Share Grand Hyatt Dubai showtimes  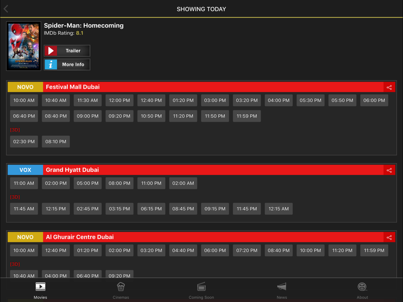tap(389, 170)
